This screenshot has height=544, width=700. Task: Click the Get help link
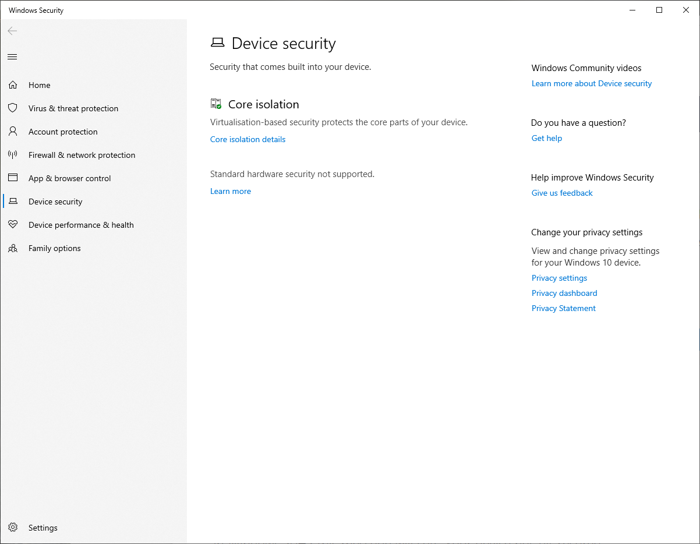point(547,138)
